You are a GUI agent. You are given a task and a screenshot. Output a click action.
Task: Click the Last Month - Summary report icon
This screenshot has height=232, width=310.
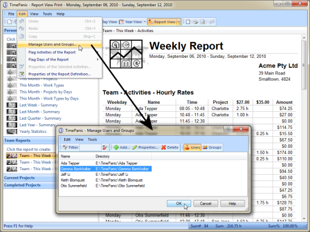tap(12, 112)
